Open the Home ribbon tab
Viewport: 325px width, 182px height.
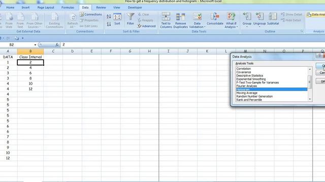[x=10, y=8]
